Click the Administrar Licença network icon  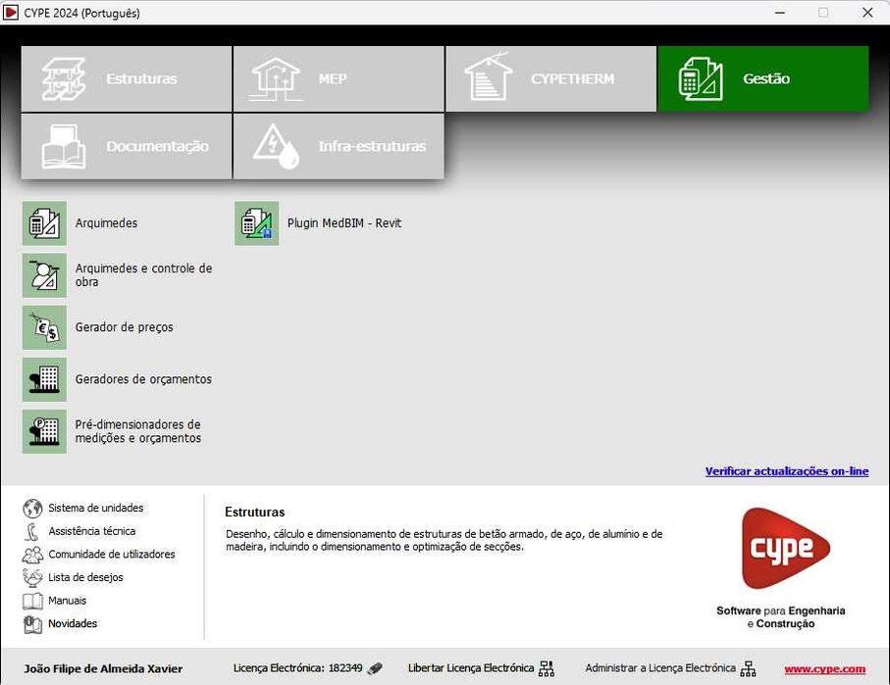(x=748, y=669)
